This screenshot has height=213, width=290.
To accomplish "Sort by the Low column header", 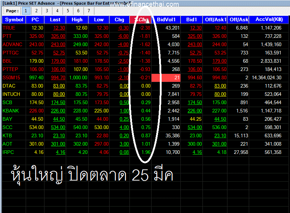I will coord(99,20).
